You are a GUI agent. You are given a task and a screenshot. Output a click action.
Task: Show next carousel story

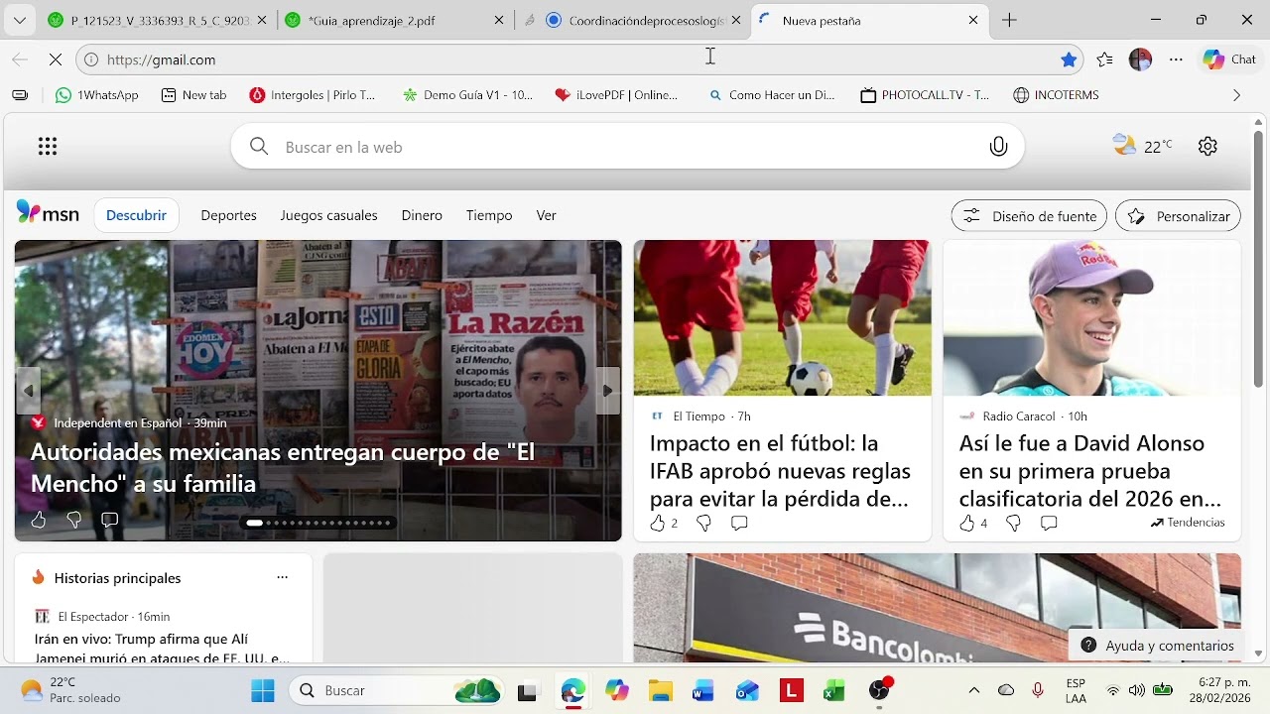tap(607, 391)
